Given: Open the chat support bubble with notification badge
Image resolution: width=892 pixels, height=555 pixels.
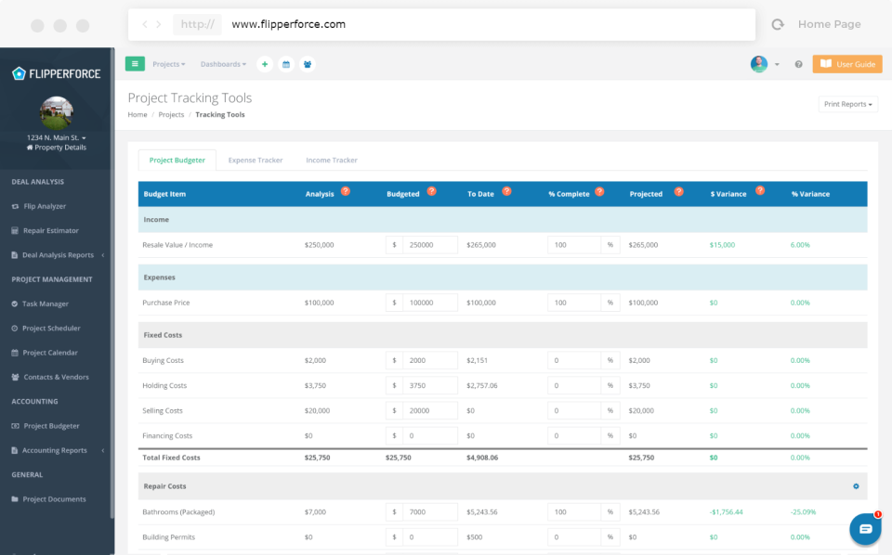Looking at the screenshot, I should click(x=865, y=528).
